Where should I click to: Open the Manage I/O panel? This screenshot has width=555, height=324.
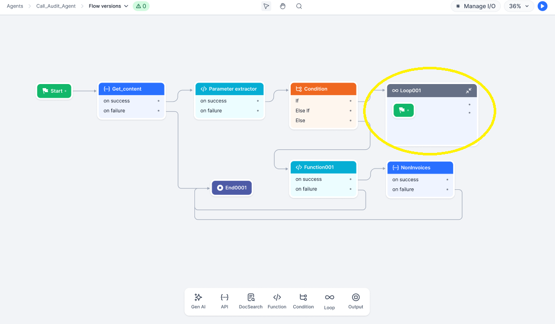coord(475,6)
